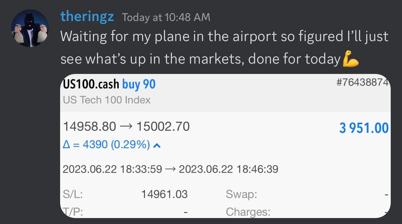Viewport: 402px width, 224px height.
Task: Select the US100.cash symbol title
Action: coord(91,84)
